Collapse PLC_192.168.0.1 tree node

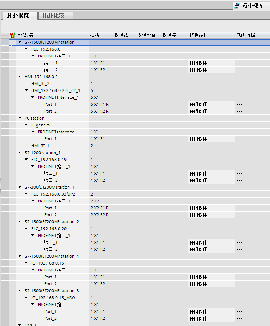[26, 49]
